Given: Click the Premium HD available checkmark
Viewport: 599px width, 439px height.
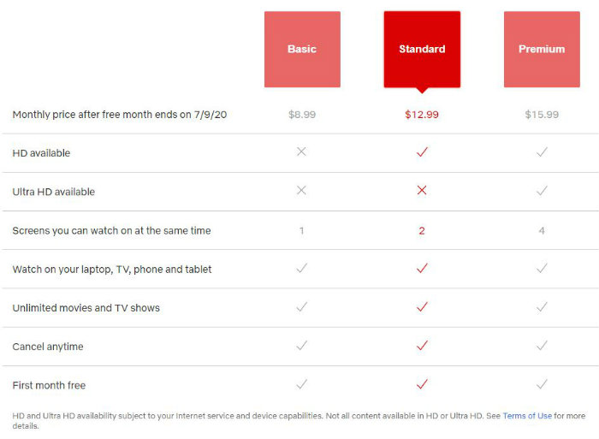Looking at the screenshot, I should coord(542,151).
